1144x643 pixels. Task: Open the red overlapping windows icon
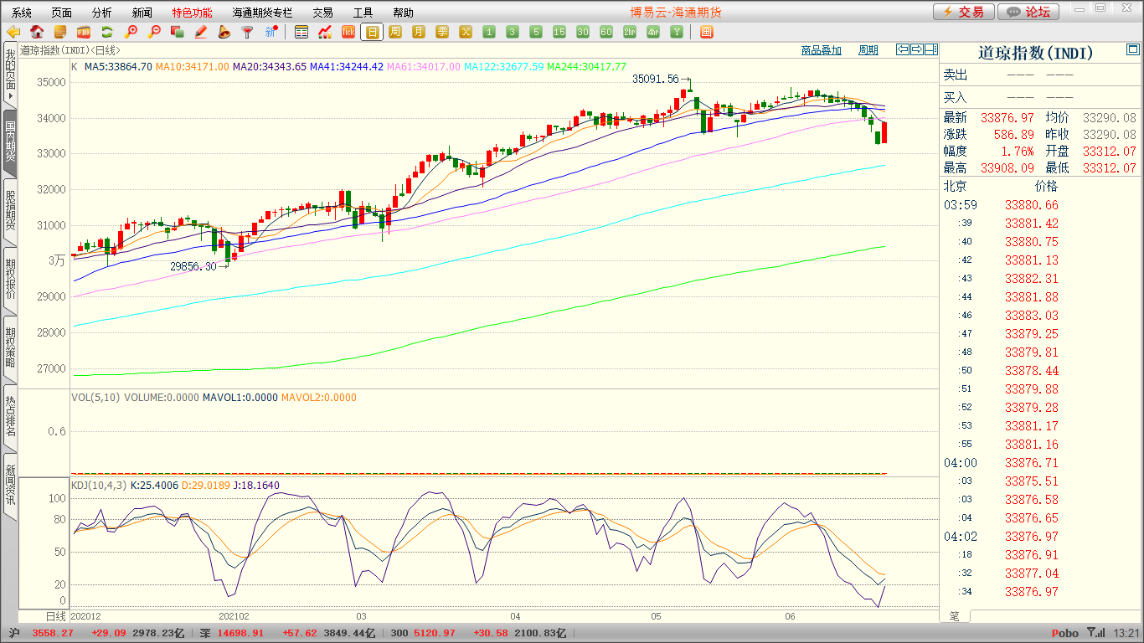(178, 32)
